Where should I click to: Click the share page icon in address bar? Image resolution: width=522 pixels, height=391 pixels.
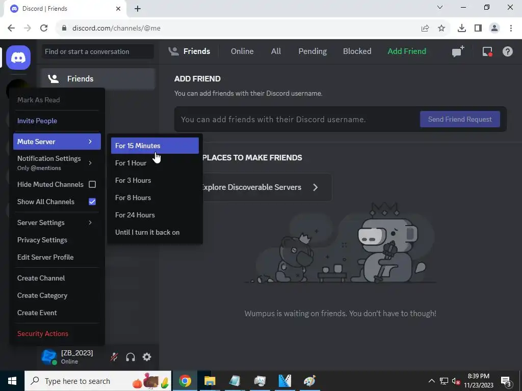425,29
